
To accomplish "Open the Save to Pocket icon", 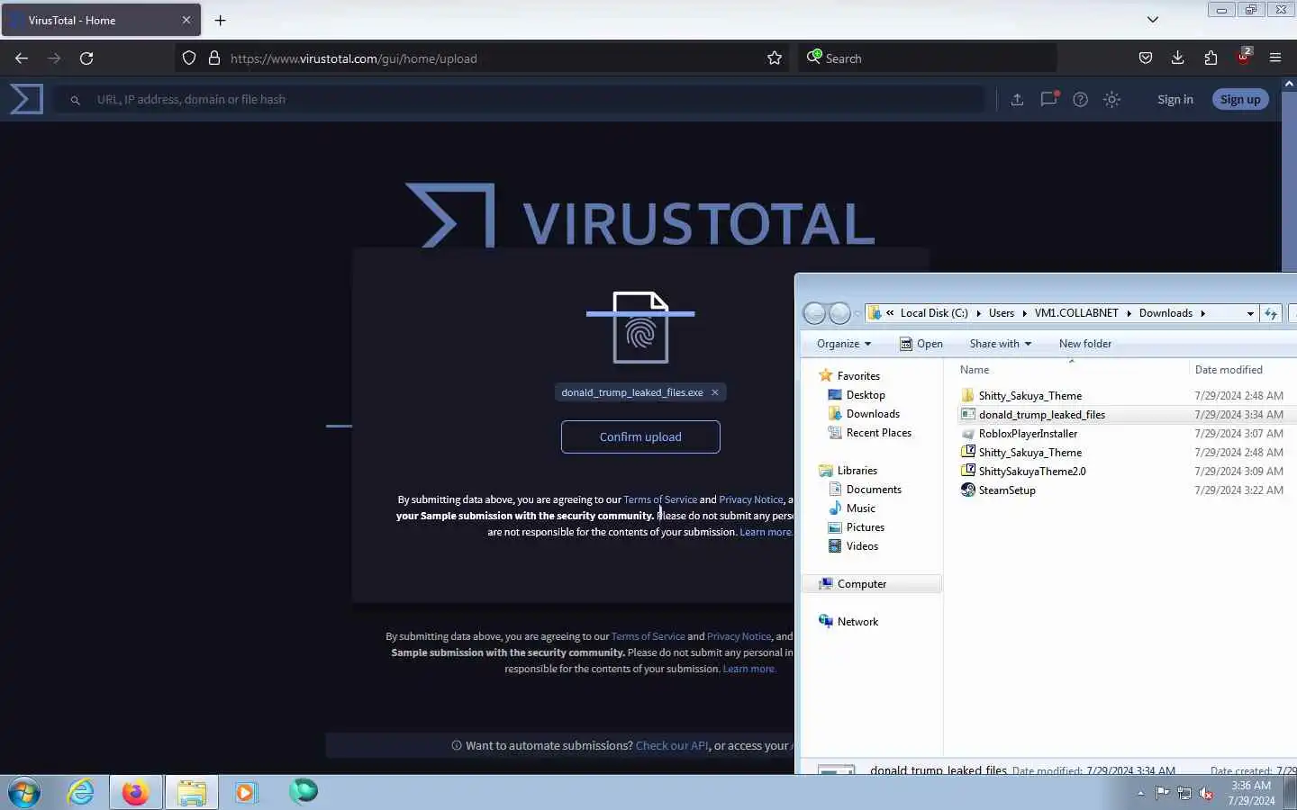I will 1146,58.
